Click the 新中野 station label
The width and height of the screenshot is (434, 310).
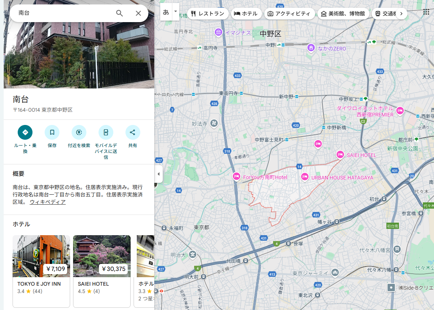[x=286, y=97]
